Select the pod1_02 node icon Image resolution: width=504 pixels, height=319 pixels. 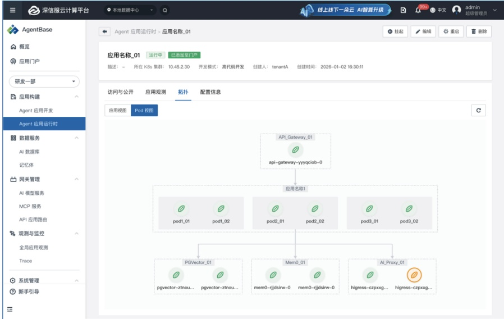(x=221, y=209)
